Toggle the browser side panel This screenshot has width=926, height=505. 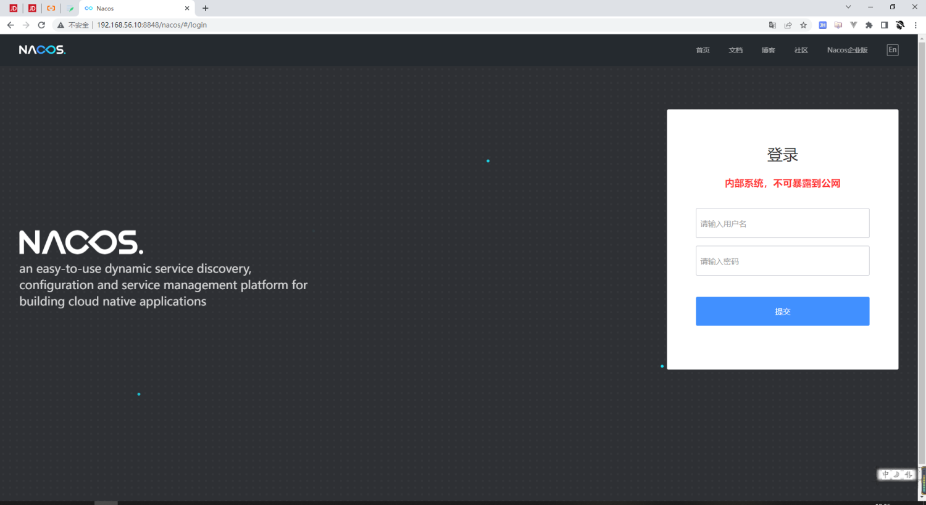[885, 25]
